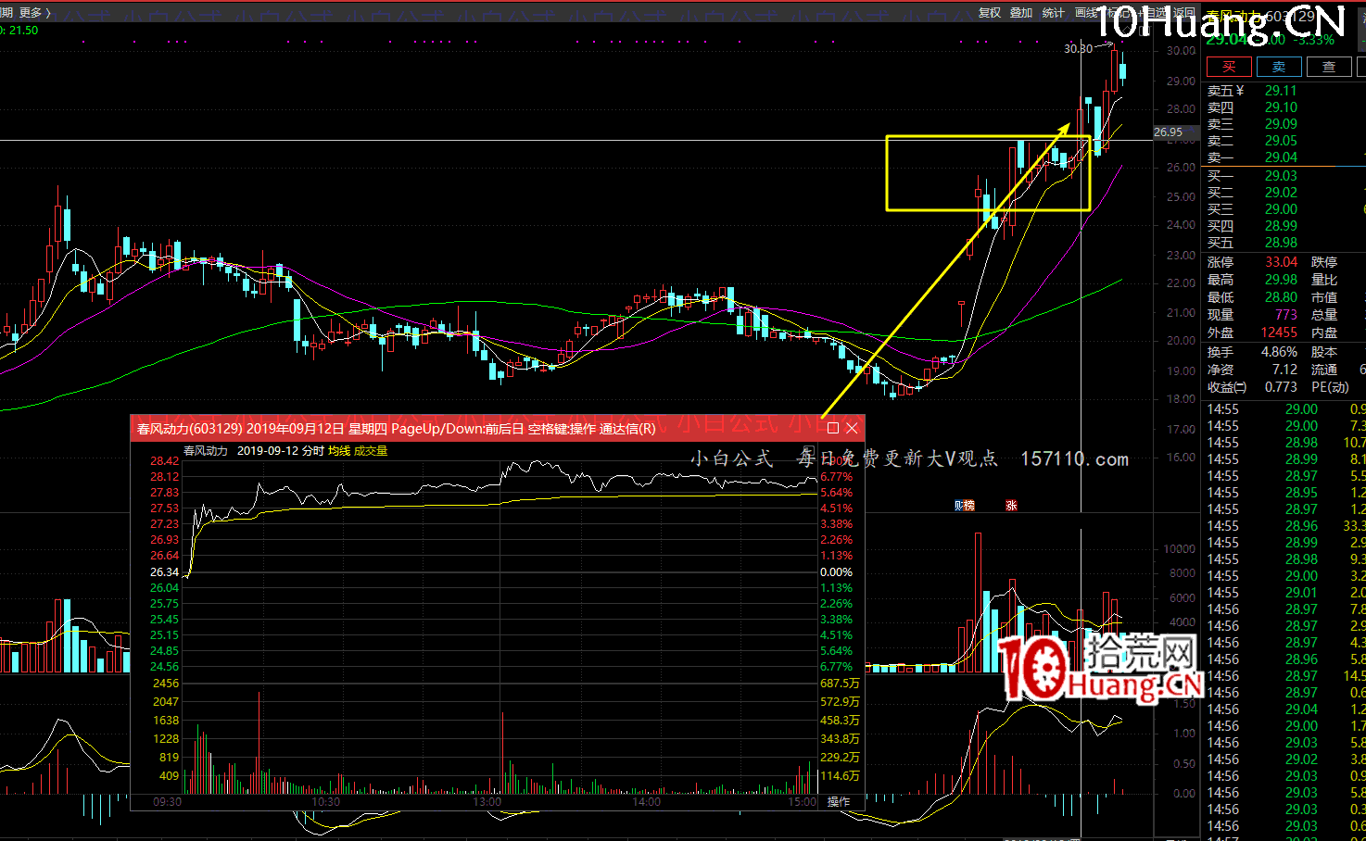
Task: Click the 净资 value 7.12
Action: coord(1284,370)
